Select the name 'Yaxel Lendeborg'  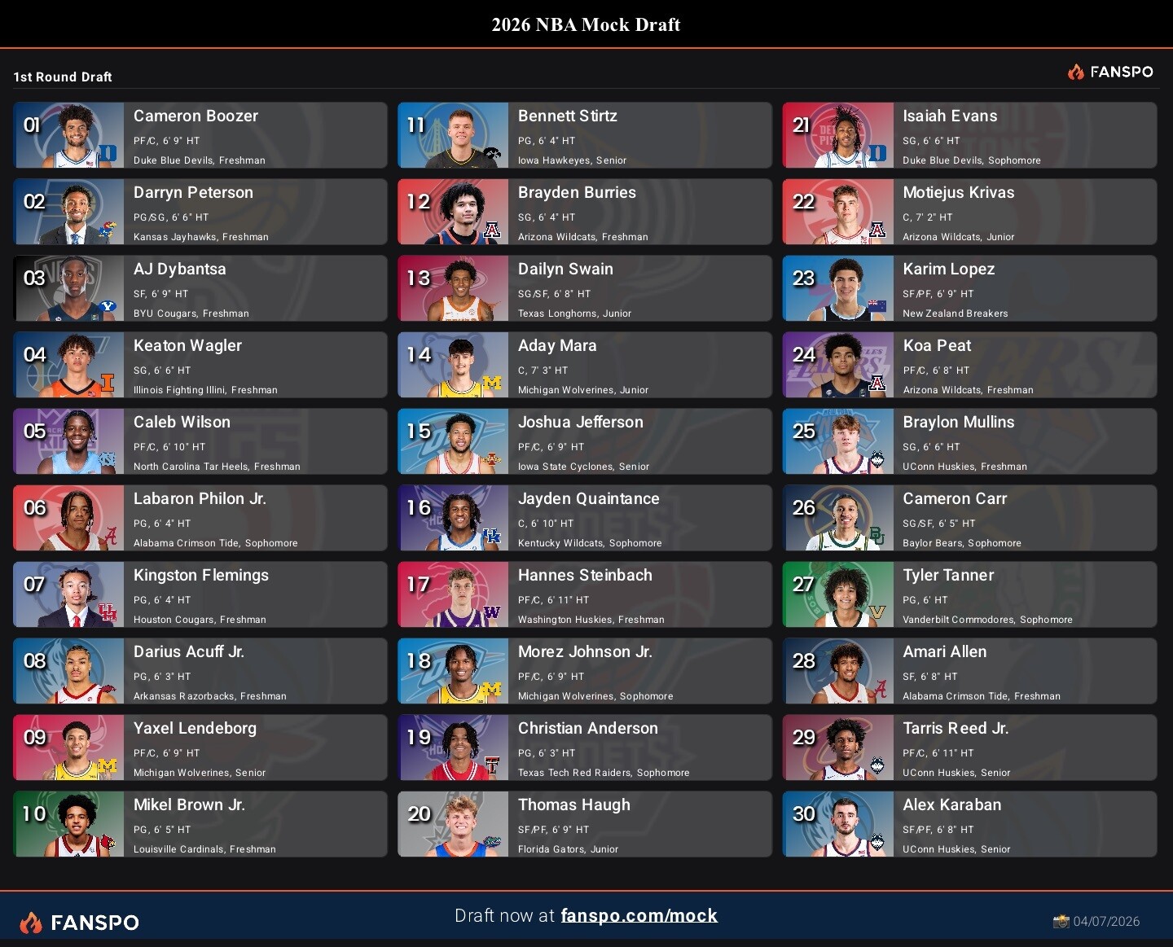pos(195,729)
